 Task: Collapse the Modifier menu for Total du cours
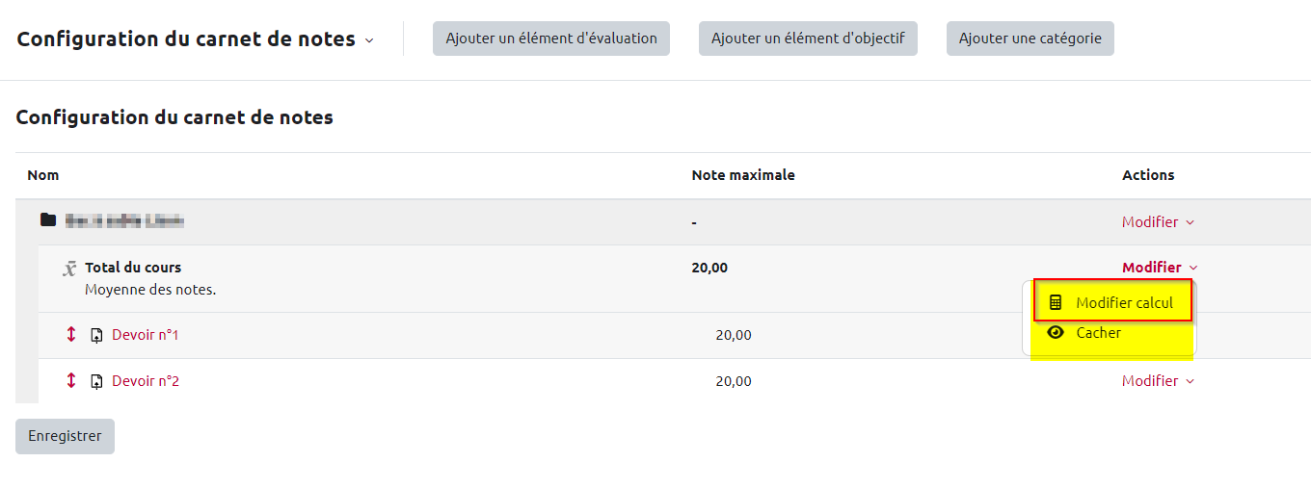1160,268
